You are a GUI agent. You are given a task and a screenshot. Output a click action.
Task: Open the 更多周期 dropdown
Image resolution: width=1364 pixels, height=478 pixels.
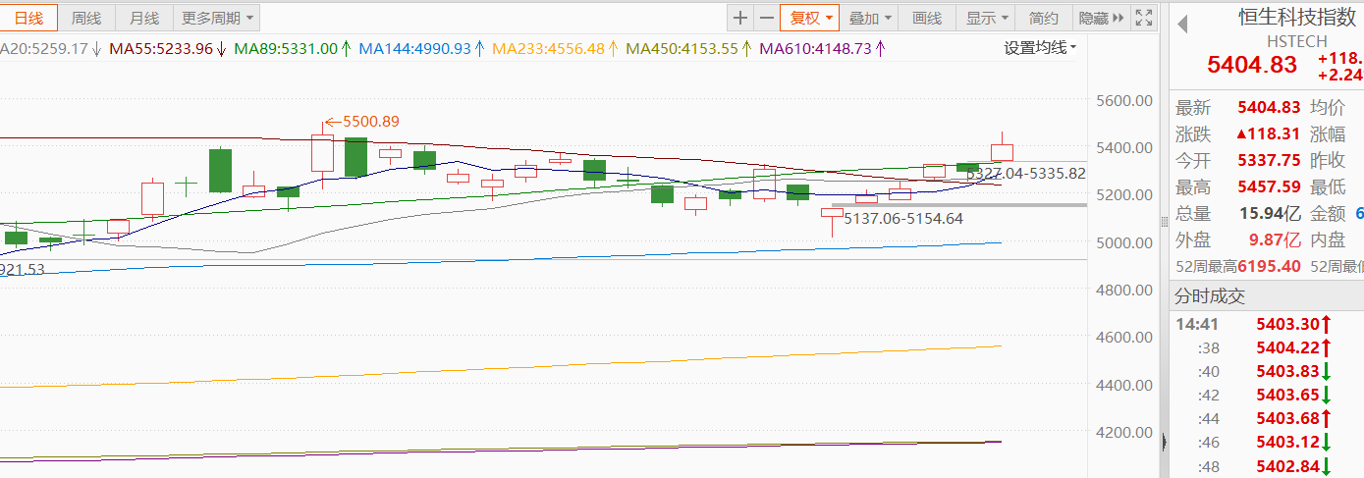[x=217, y=18]
